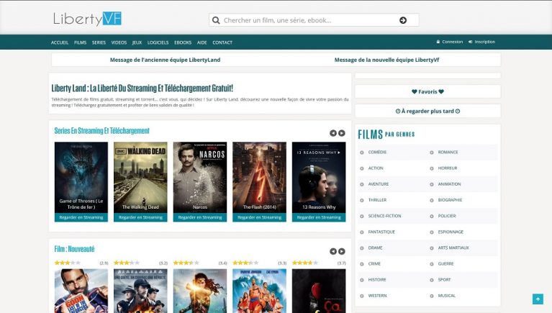Click the scroll-to-top arrow button
This screenshot has height=313, width=552.
[538, 299]
